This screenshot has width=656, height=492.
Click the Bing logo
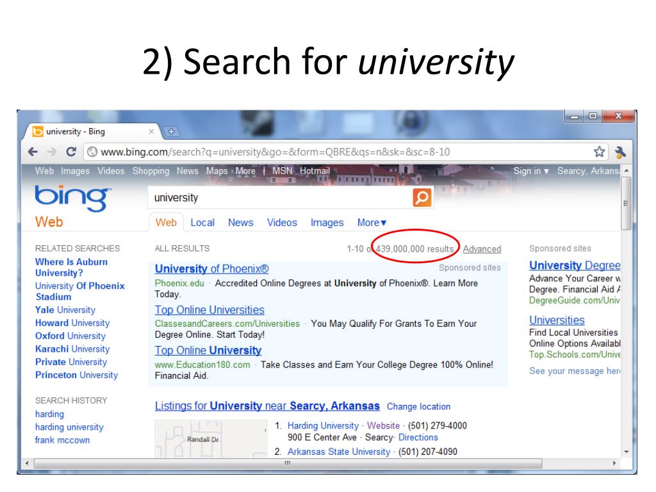click(x=73, y=198)
